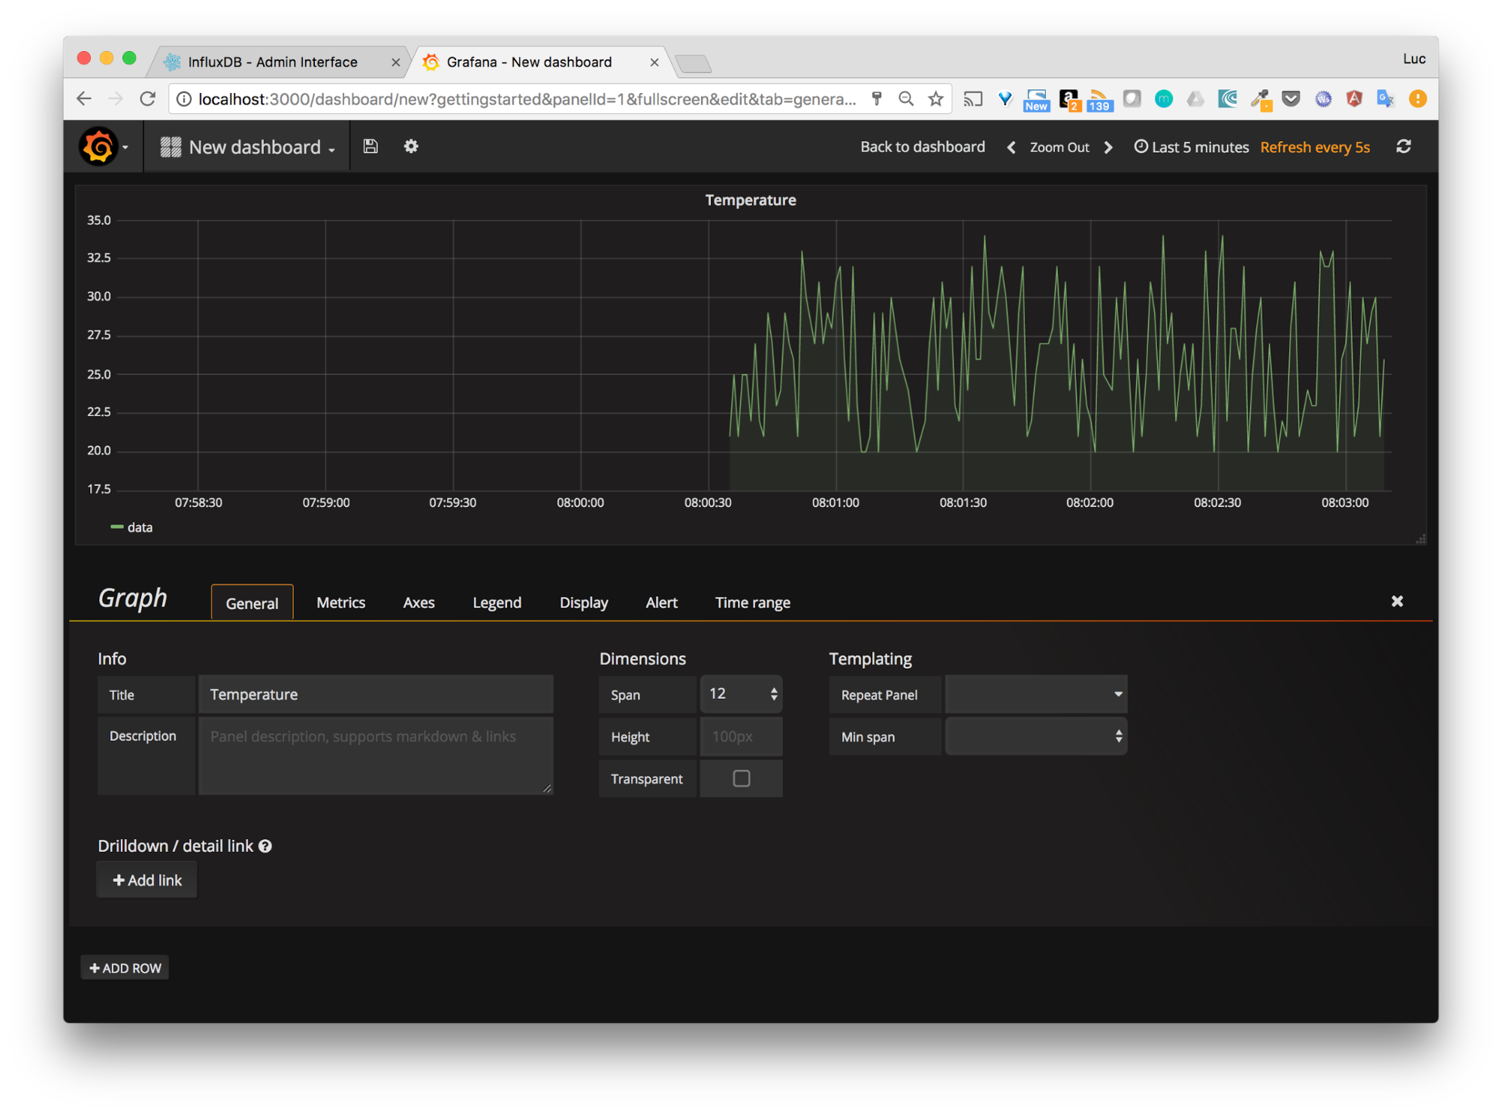Enable the Transparent panel option
This screenshot has height=1114, width=1502.
pyautogui.click(x=741, y=778)
